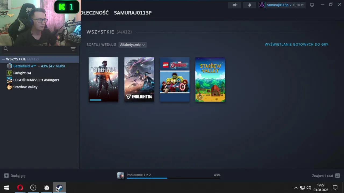
Task: Open the SAMURAJ0113P profile tab
Action: tap(133, 13)
